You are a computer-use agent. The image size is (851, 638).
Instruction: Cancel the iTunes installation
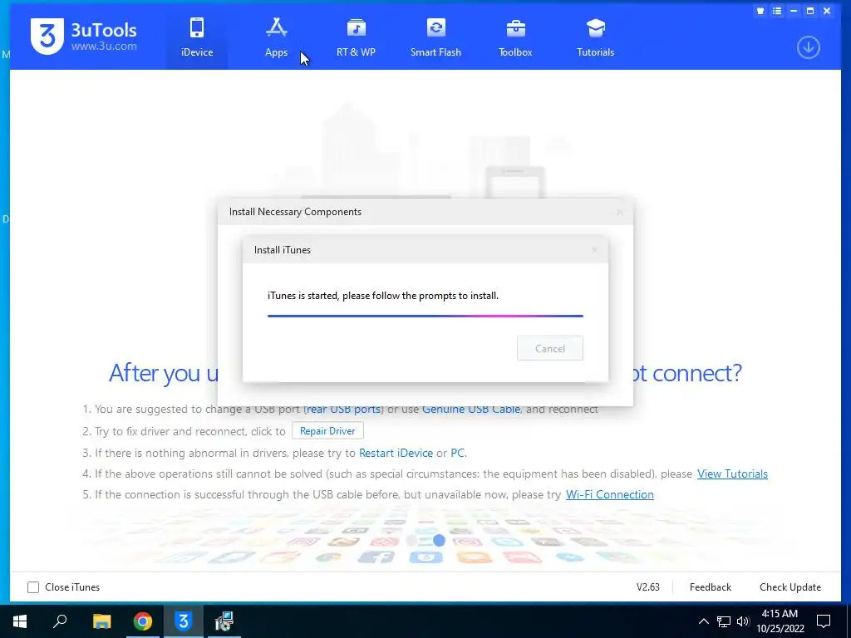(x=550, y=348)
